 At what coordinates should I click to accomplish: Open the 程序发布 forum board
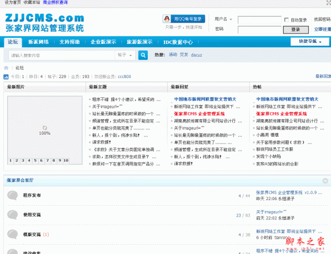(x=32, y=195)
